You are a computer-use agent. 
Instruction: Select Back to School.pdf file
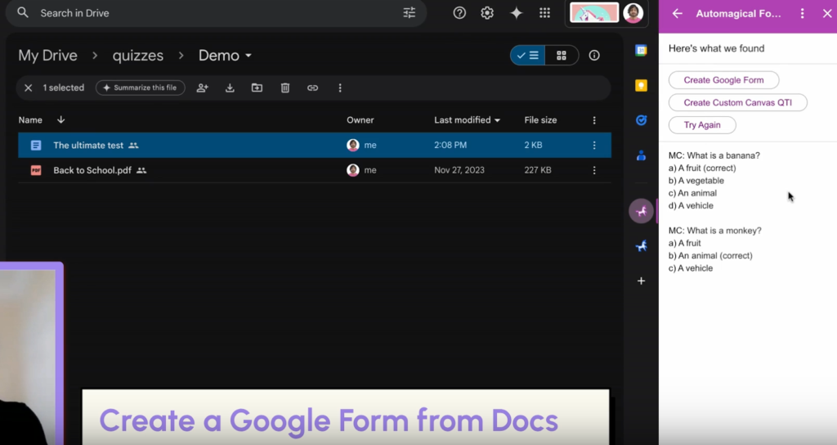(x=315, y=170)
